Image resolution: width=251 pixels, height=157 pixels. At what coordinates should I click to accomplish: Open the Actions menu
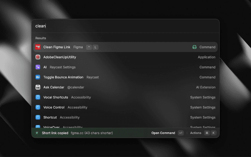pyautogui.click(x=196, y=133)
